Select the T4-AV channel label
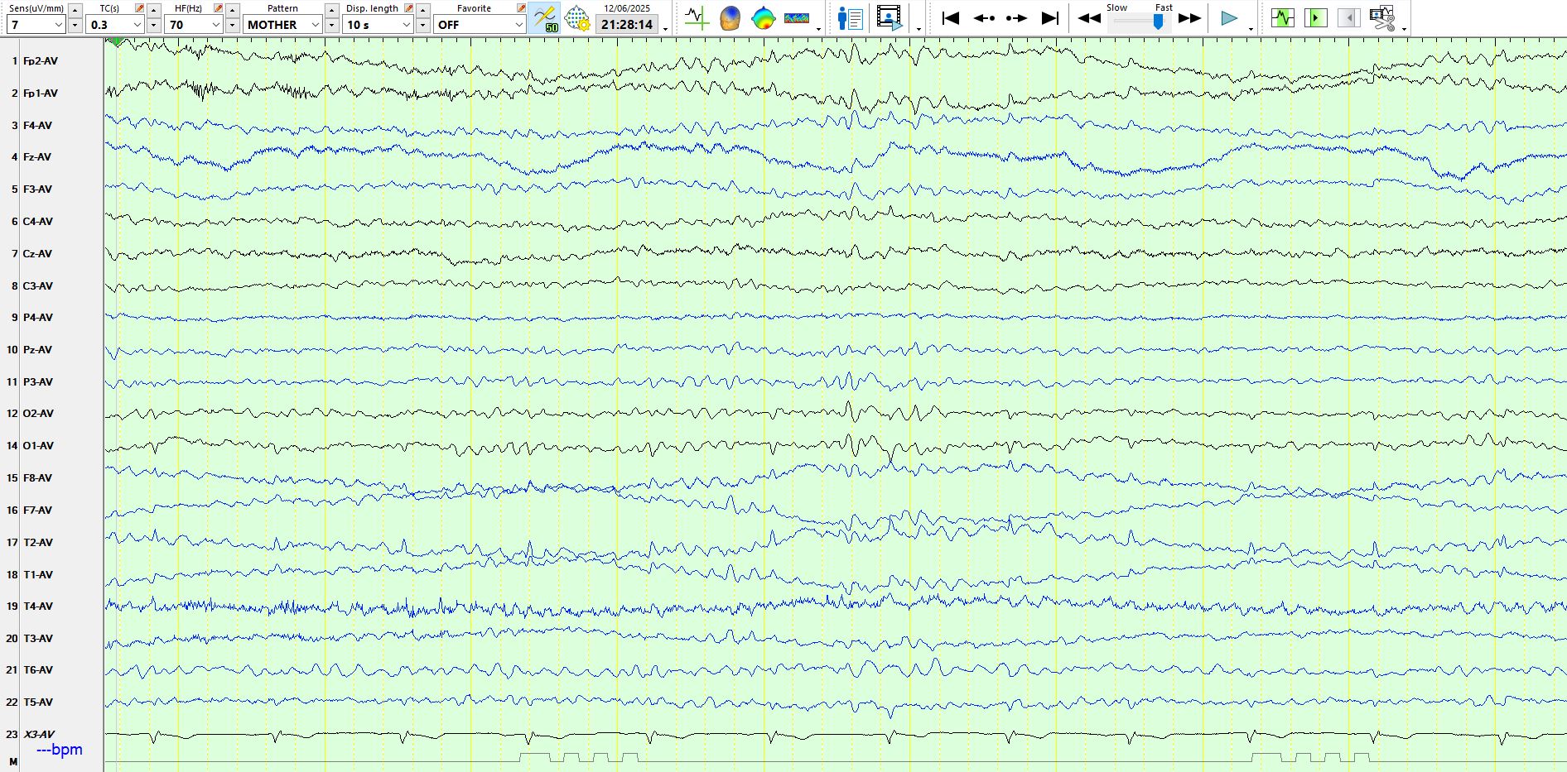 [x=38, y=607]
